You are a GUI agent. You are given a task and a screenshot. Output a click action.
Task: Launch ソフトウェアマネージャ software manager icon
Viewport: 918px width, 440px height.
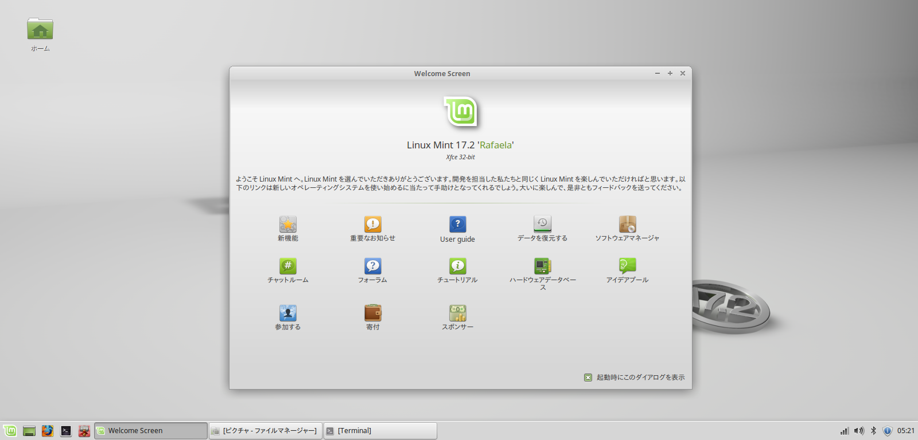tap(627, 224)
